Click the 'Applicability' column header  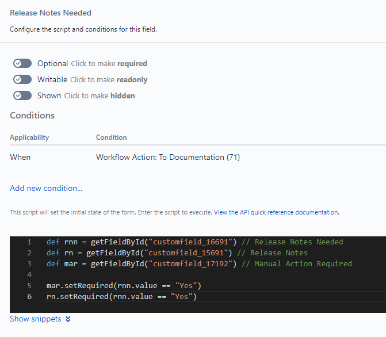[x=29, y=137]
